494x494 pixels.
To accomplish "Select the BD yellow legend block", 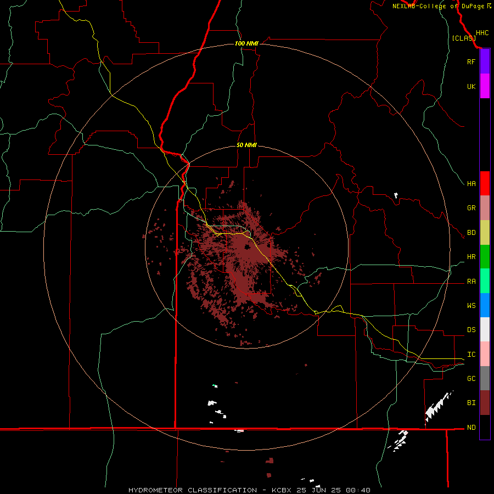I will (x=485, y=232).
